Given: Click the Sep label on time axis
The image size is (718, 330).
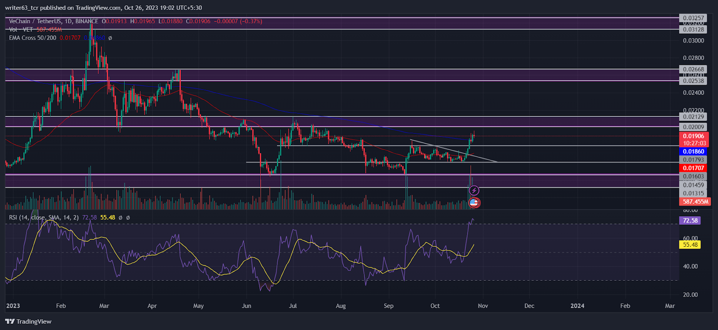Looking at the screenshot, I should tap(389, 306).
